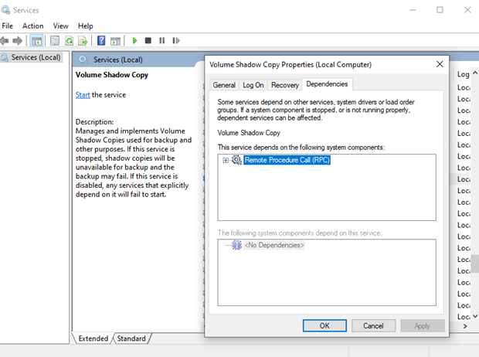Open the Help menu

tap(85, 26)
